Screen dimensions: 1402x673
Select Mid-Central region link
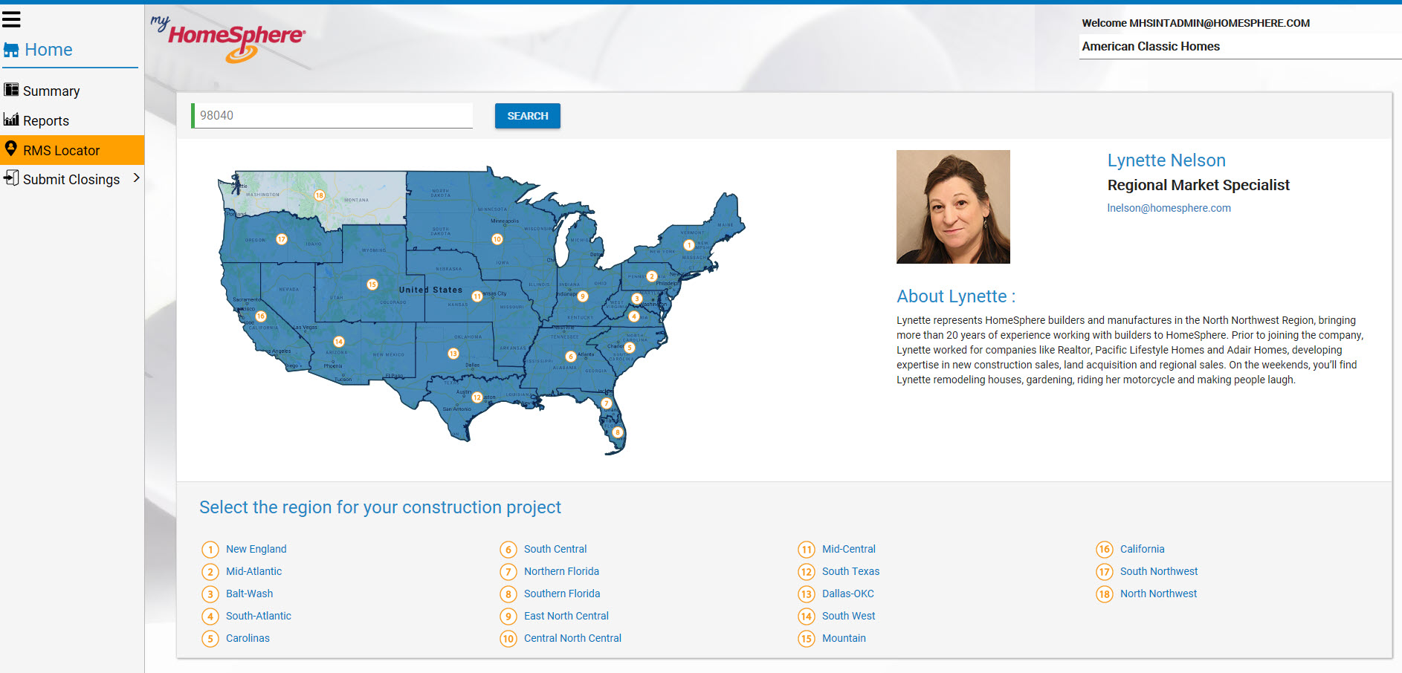click(x=849, y=549)
